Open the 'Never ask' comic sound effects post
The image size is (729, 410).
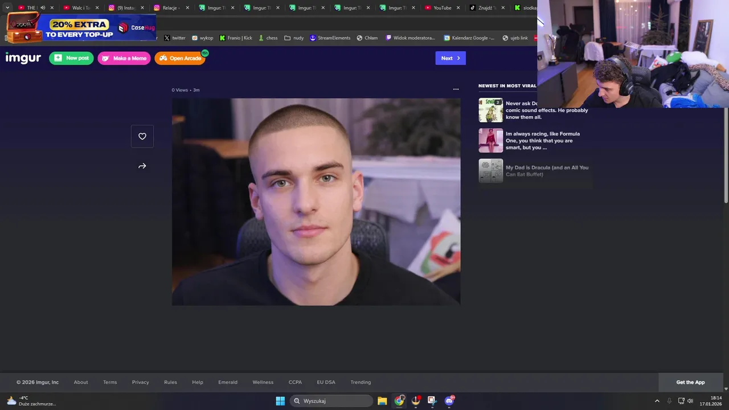(534, 110)
